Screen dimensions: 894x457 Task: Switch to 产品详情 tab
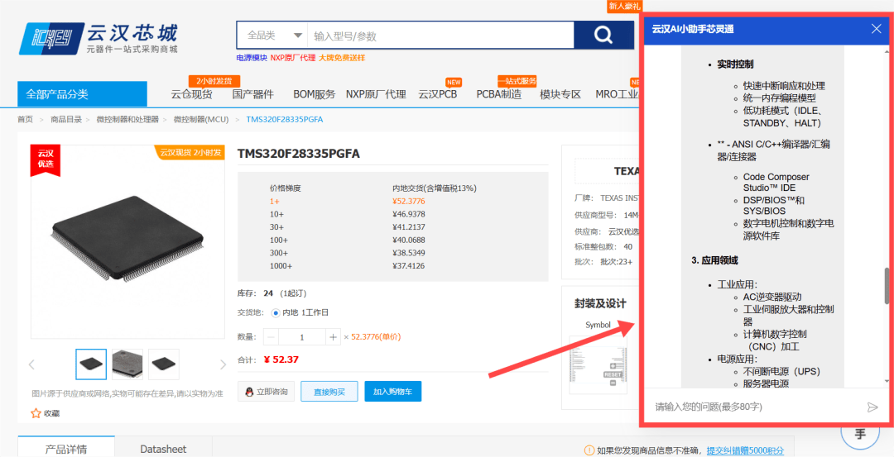pos(66,449)
